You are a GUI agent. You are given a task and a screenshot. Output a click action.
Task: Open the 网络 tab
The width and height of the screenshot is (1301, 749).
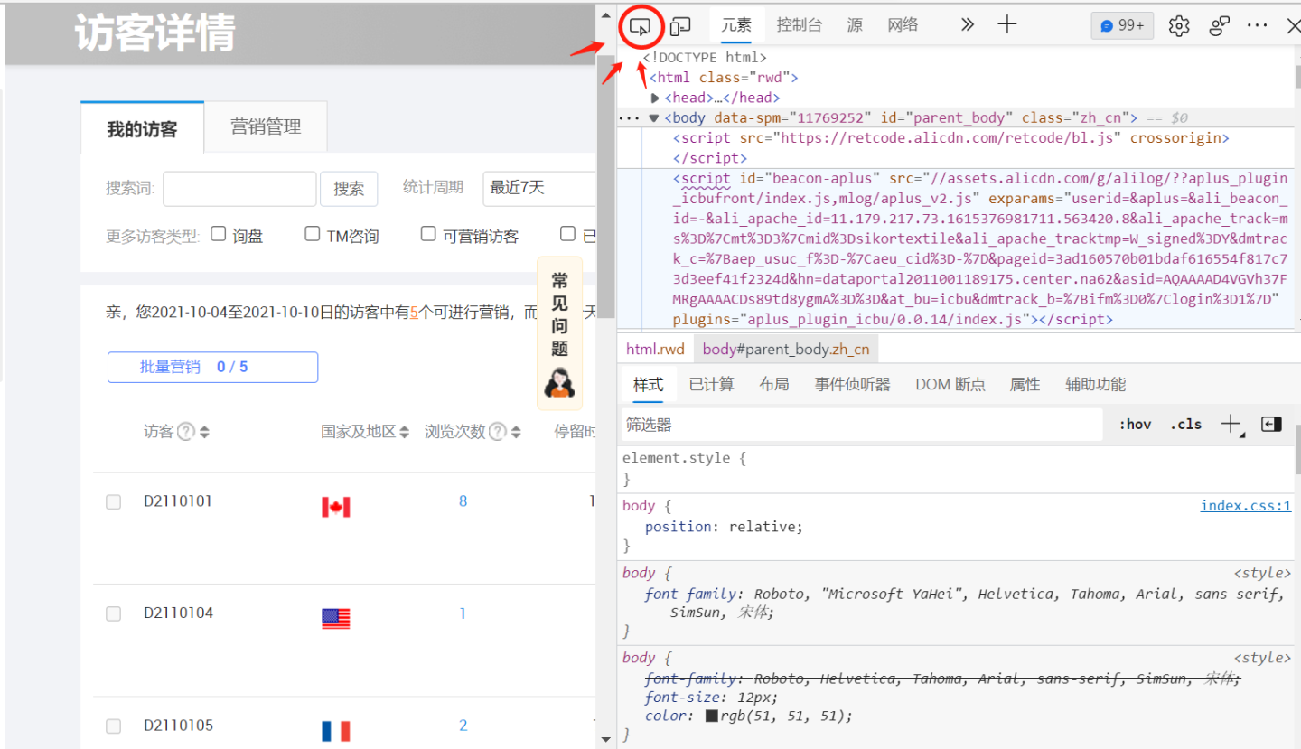point(903,25)
